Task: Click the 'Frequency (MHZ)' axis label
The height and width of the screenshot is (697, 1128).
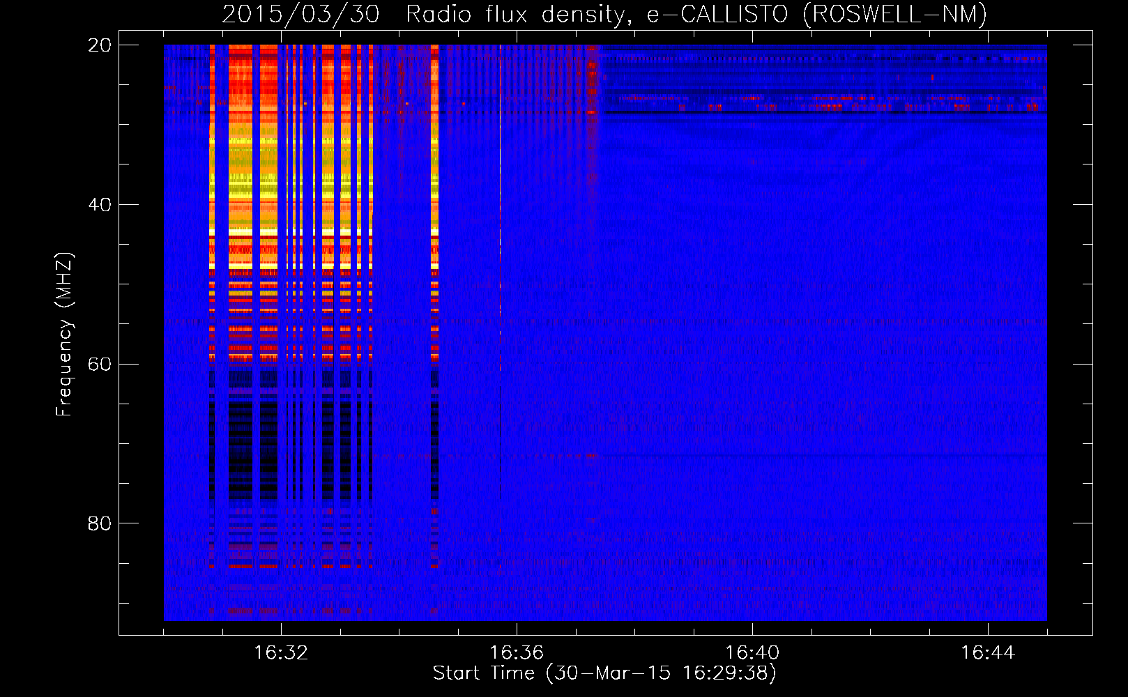Action: [x=63, y=334]
